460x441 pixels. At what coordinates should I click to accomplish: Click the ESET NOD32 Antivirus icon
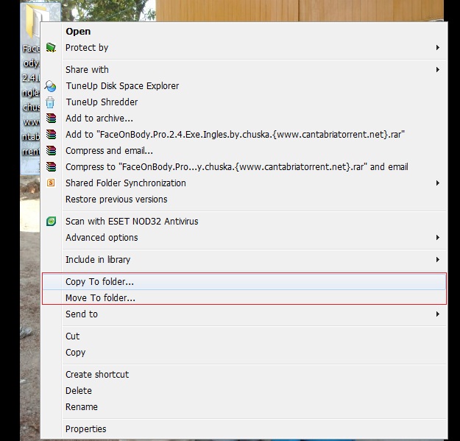51,221
